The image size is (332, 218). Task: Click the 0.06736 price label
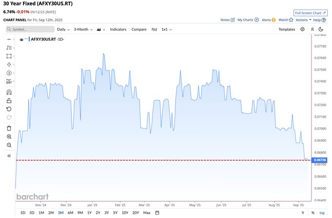coord(320,160)
